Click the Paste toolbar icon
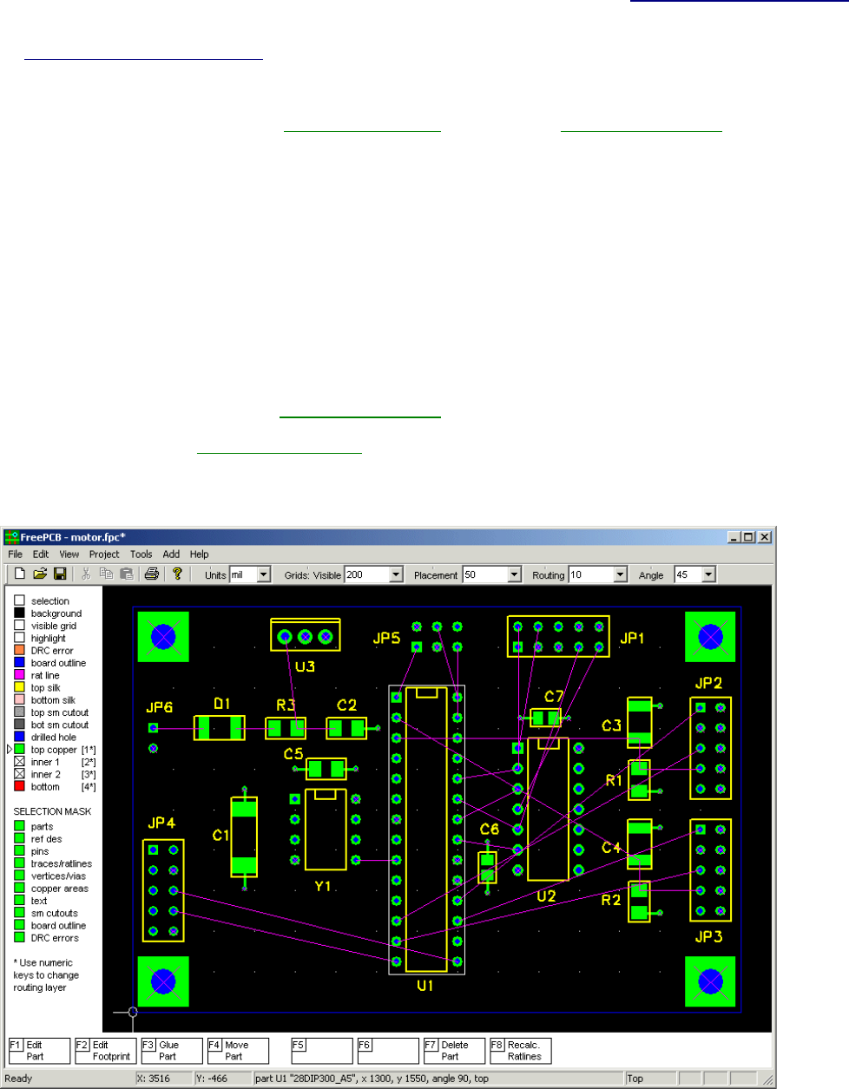849x1089 pixels. [126, 574]
